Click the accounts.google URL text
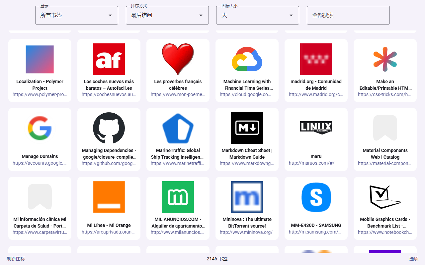 (x=40, y=163)
